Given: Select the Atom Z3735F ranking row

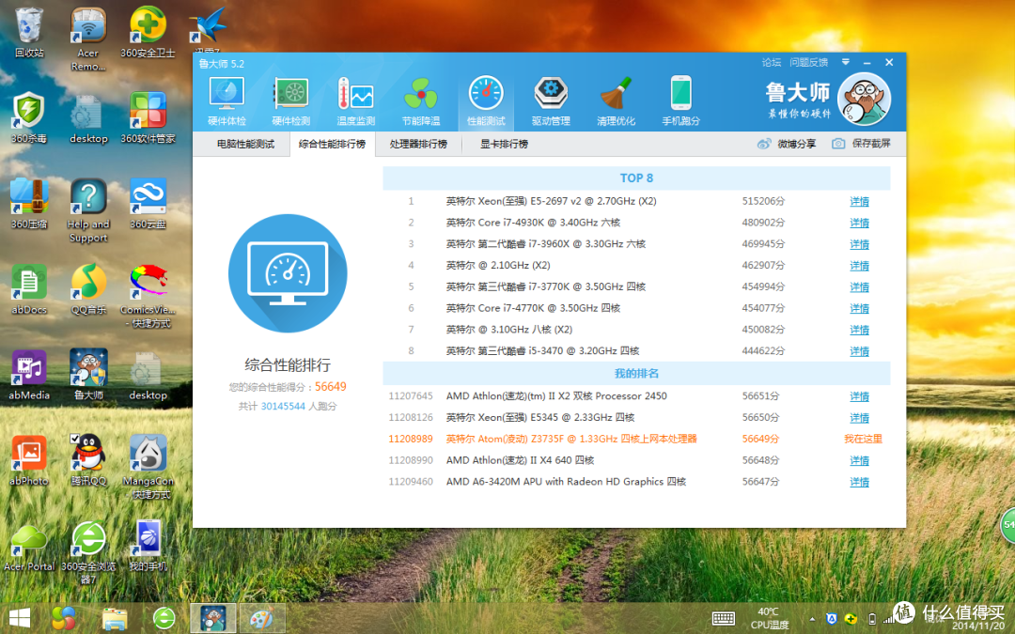Looking at the screenshot, I should [x=636, y=439].
